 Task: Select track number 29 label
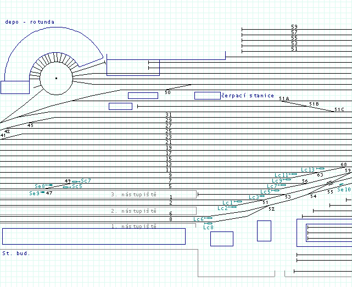[169, 120]
